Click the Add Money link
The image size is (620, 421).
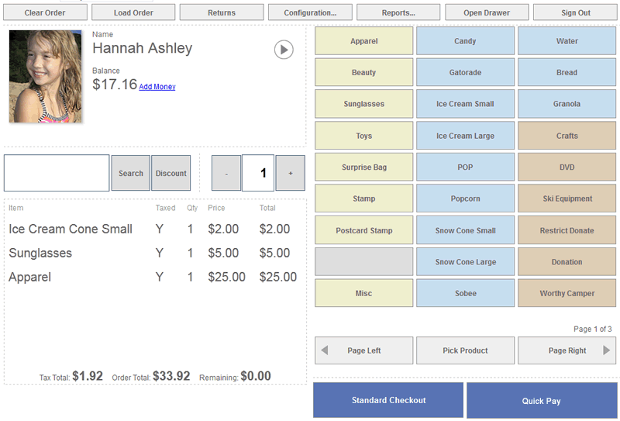(x=157, y=87)
